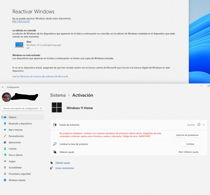The image size is (210, 195).
Task: Open 'Lee los Términos de licencia' link
Action: (40, 76)
